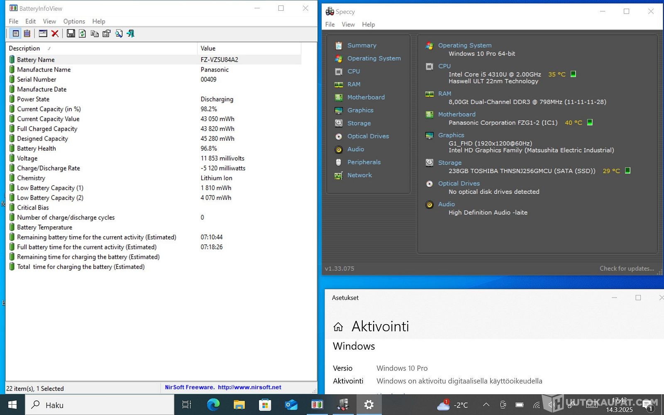Open Motherboard in the Speccy sidebar
The height and width of the screenshot is (415, 664).
pyautogui.click(x=366, y=97)
